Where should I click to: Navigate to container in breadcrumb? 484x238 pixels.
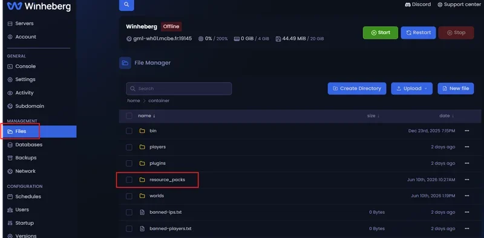[x=159, y=101]
